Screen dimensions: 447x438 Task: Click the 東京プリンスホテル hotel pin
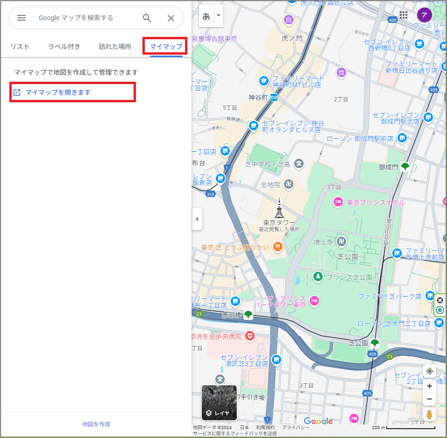coord(338,203)
